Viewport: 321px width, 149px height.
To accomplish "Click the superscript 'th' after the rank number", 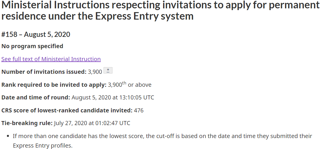I will tap(124, 83).
